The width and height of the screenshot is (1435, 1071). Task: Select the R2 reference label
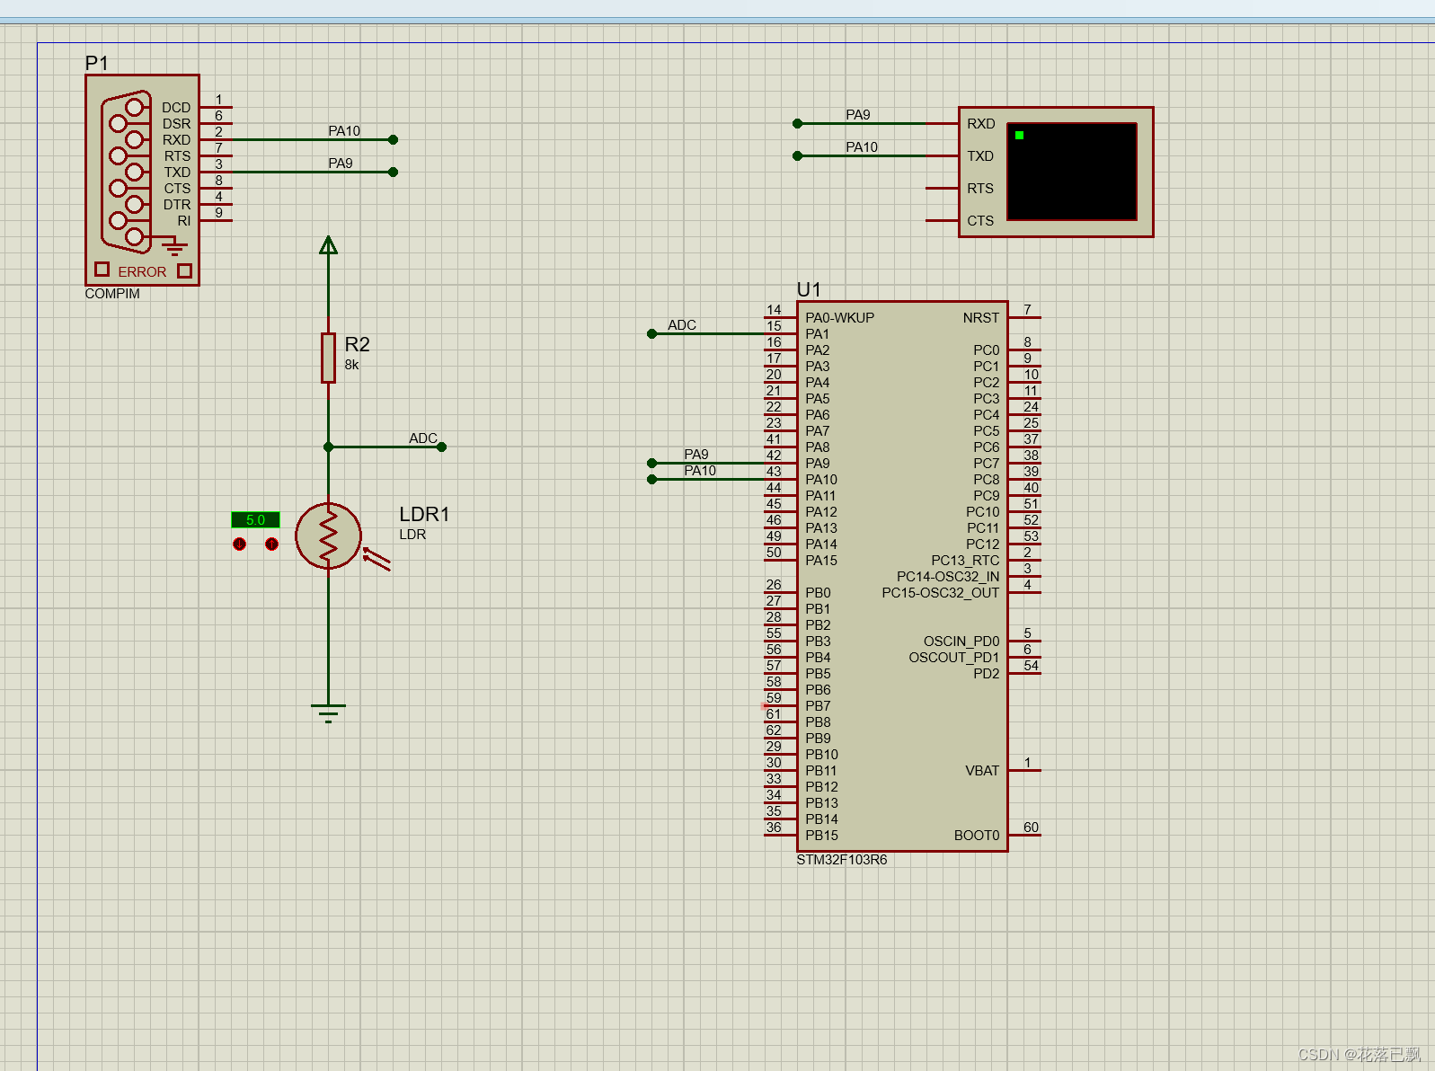(358, 344)
